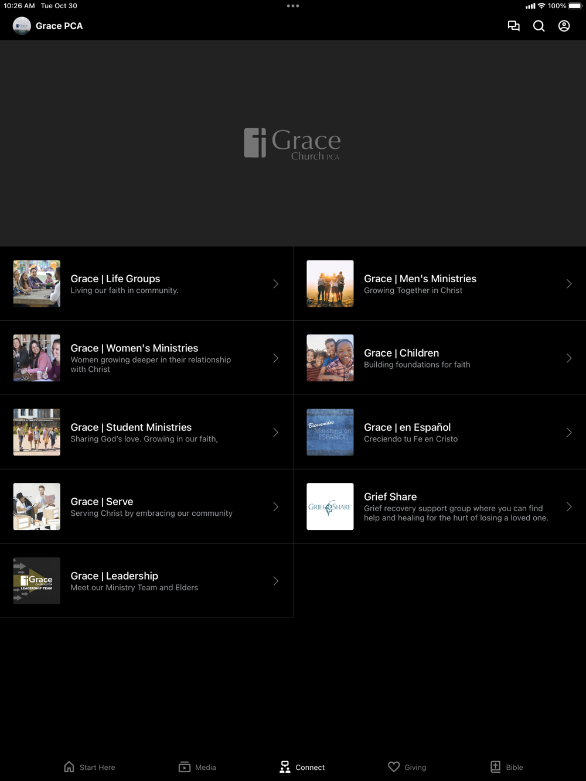Open the messages chat icon
This screenshot has height=781, width=586.
513,26
